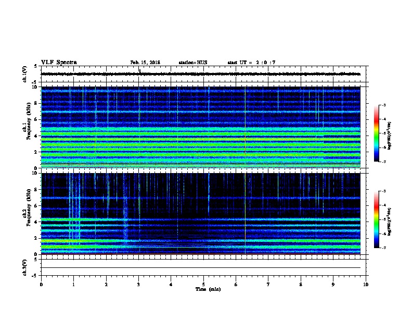Screen dimensions: 412x319
Task: Click the "ch.3(V)" axis label
Action: tap(24, 267)
